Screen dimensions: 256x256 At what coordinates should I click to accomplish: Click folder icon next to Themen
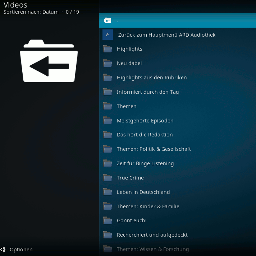108,106
